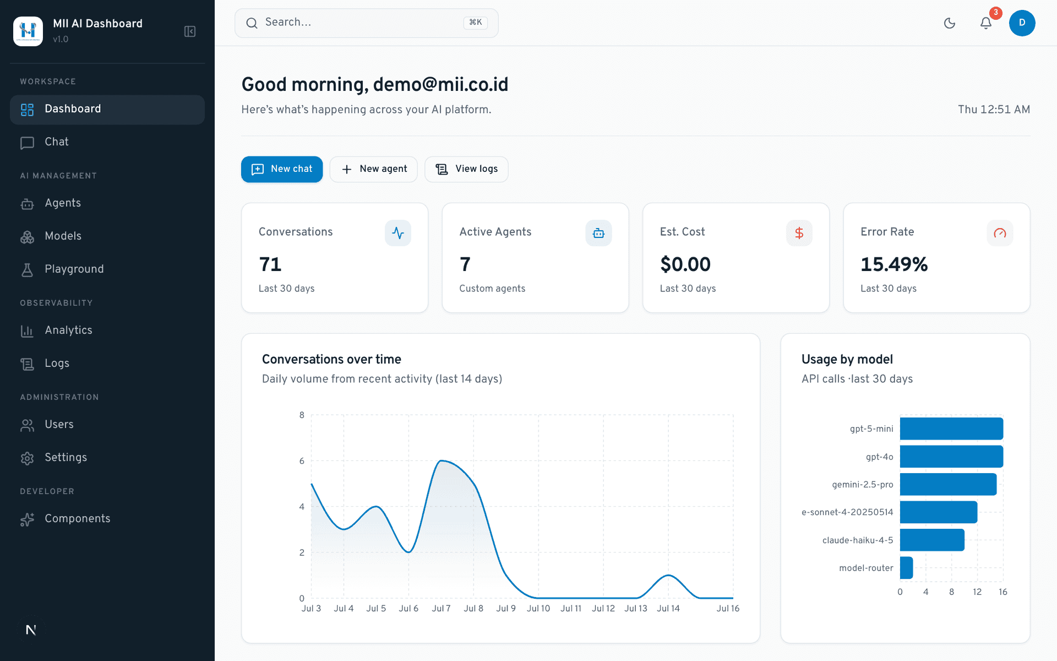
Task: Open Playground from the sidebar
Action: click(x=107, y=269)
